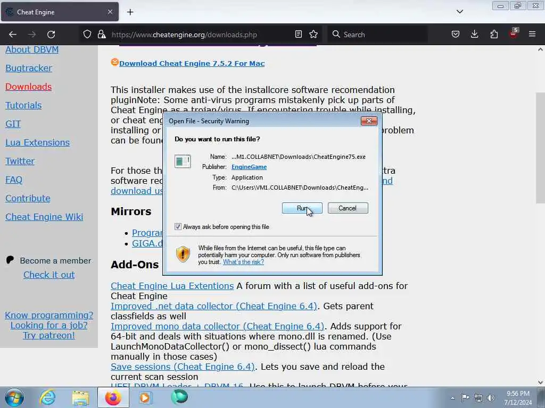This screenshot has width=545, height=408.
Task: Open the Downloads sidebar link
Action: 29,87
